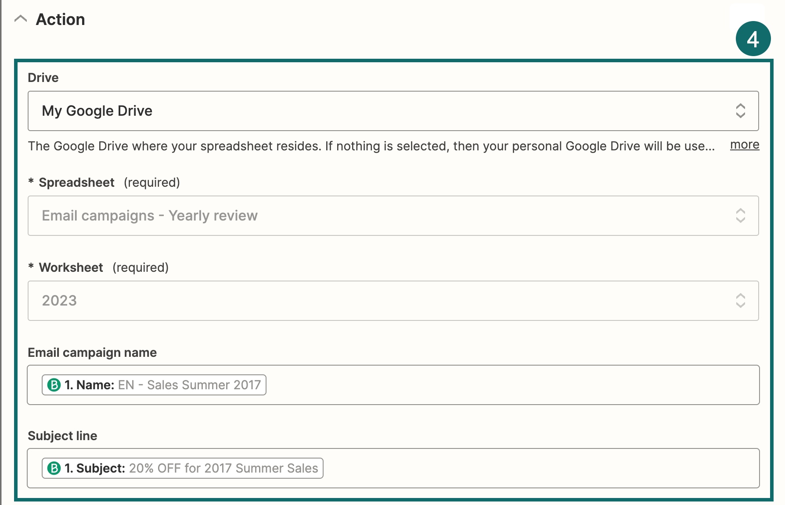Click the up-down arrows in Drive field
This screenshot has width=785, height=505.
click(x=740, y=111)
